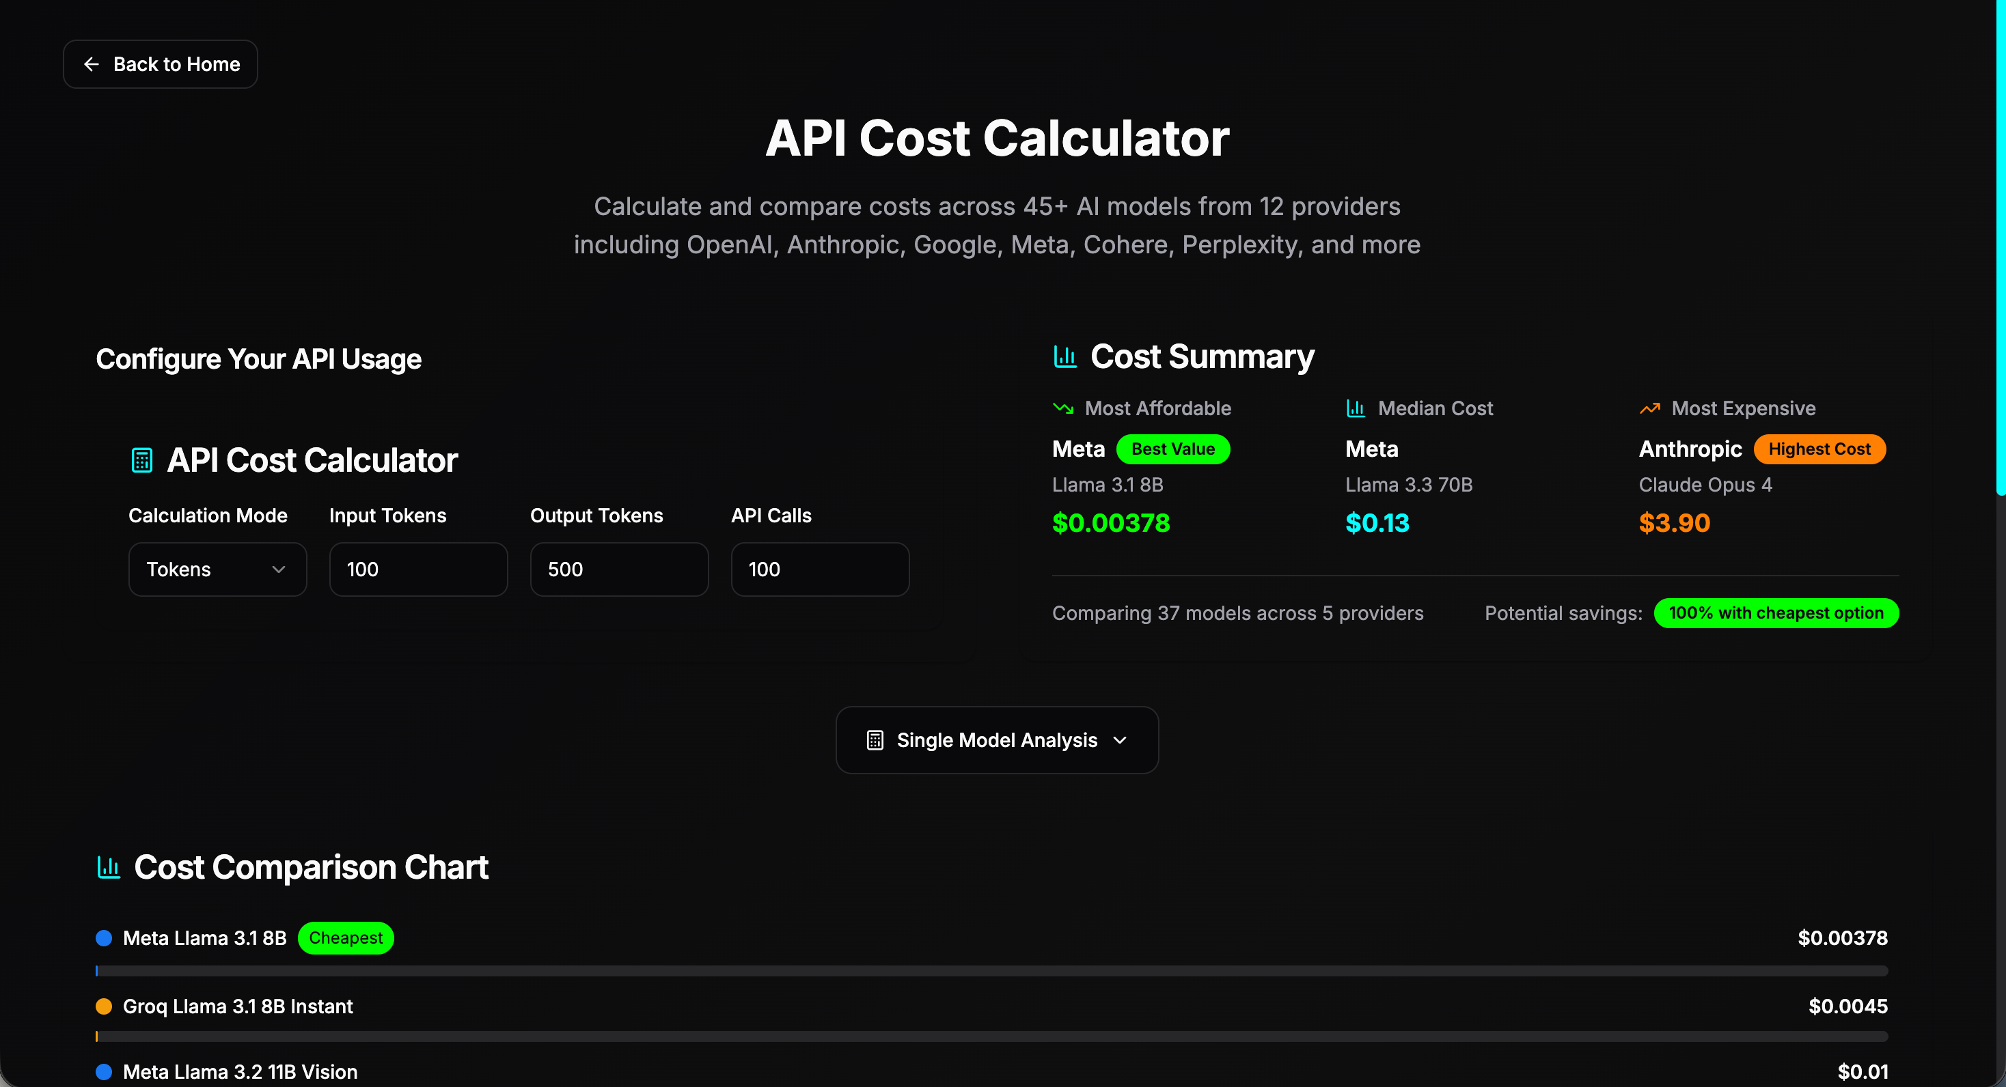Select the API Calls input box

[x=820, y=569]
